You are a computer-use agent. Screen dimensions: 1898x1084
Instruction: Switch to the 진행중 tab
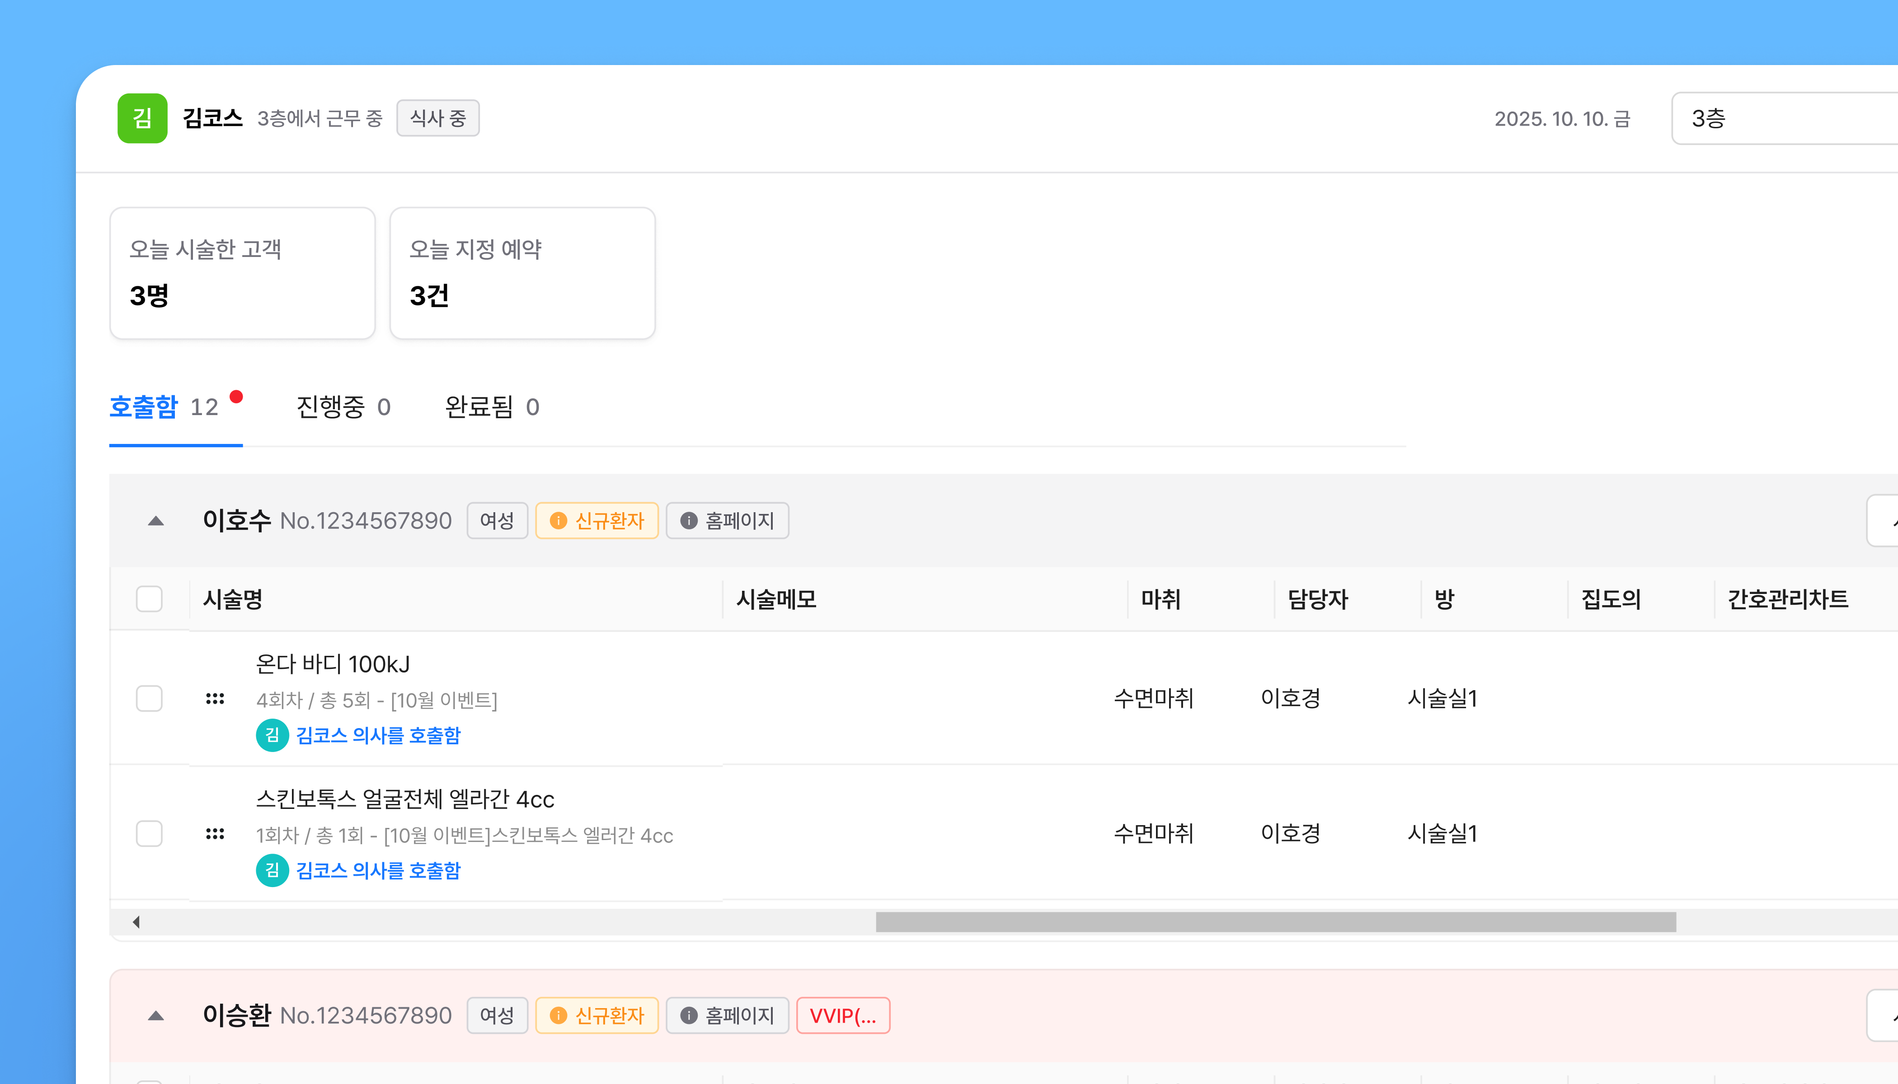pos(343,406)
